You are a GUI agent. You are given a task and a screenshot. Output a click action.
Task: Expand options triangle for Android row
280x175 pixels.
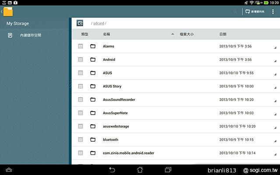click(x=275, y=61)
